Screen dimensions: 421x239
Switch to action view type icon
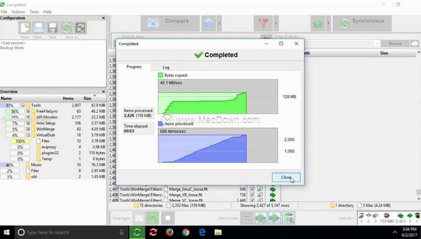coord(152,218)
